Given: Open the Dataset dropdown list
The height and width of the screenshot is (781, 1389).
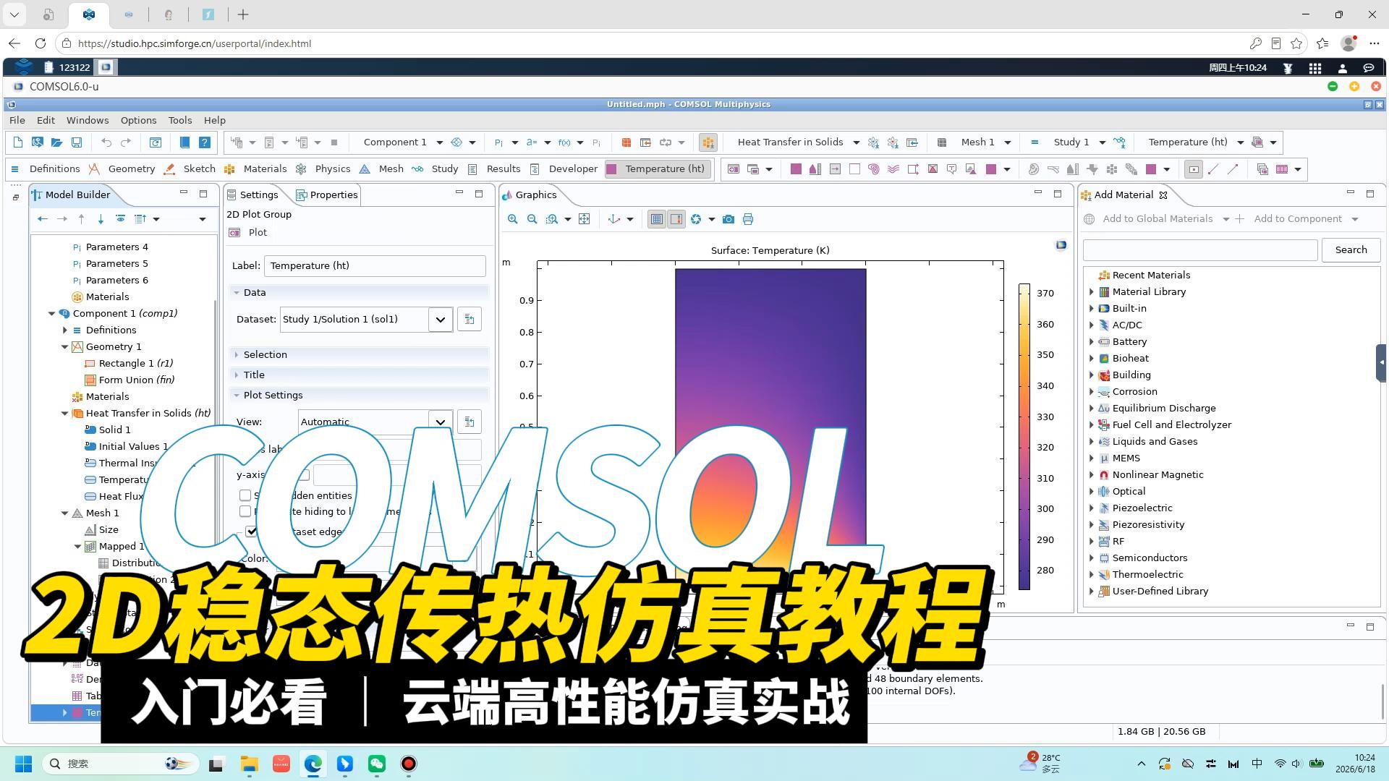Looking at the screenshot, I should tap(440, 319).
